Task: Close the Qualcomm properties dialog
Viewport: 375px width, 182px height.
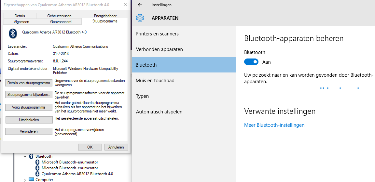Action: (x=126, y=5)
